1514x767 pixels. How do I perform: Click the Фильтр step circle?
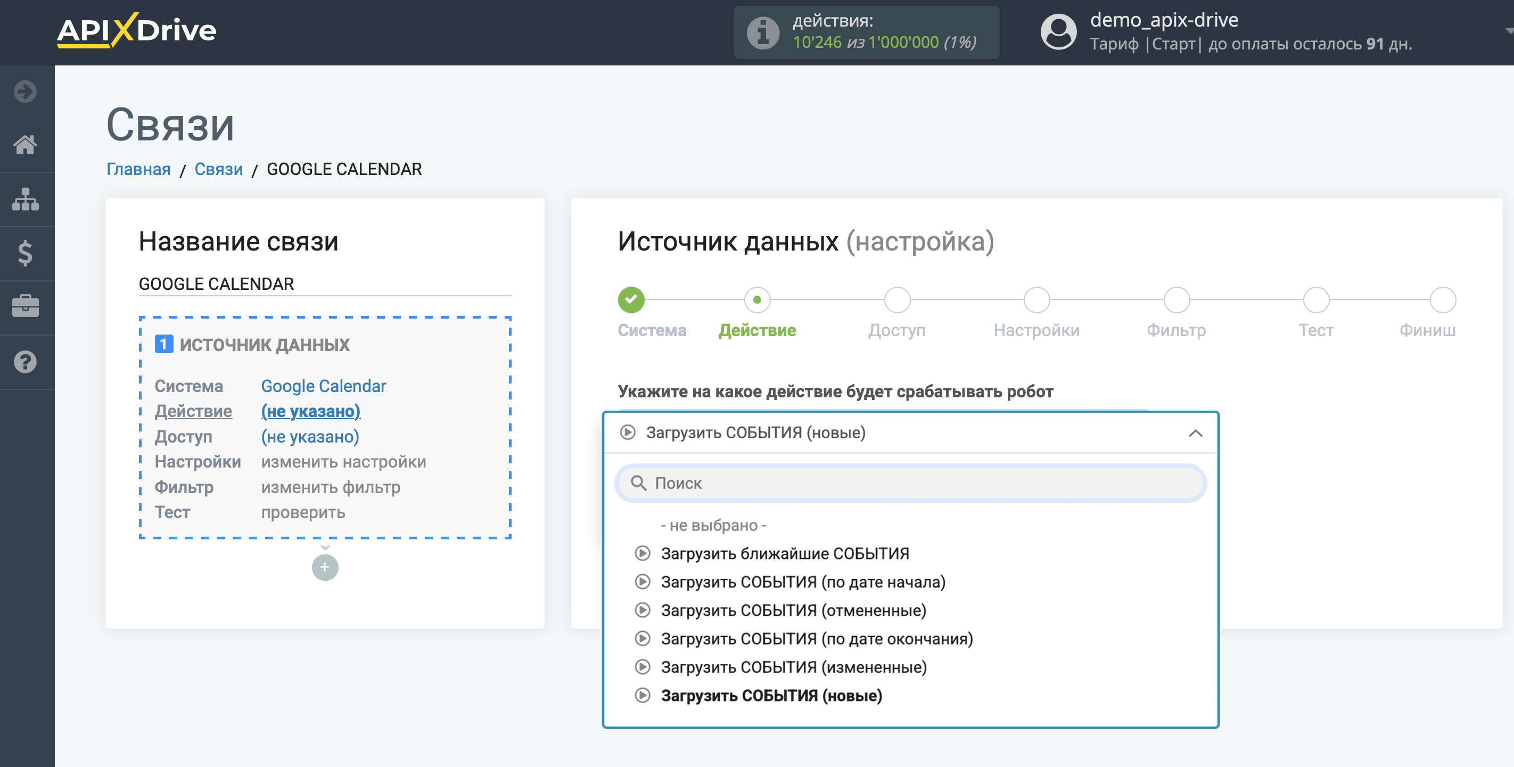[x=1176, y=299]
